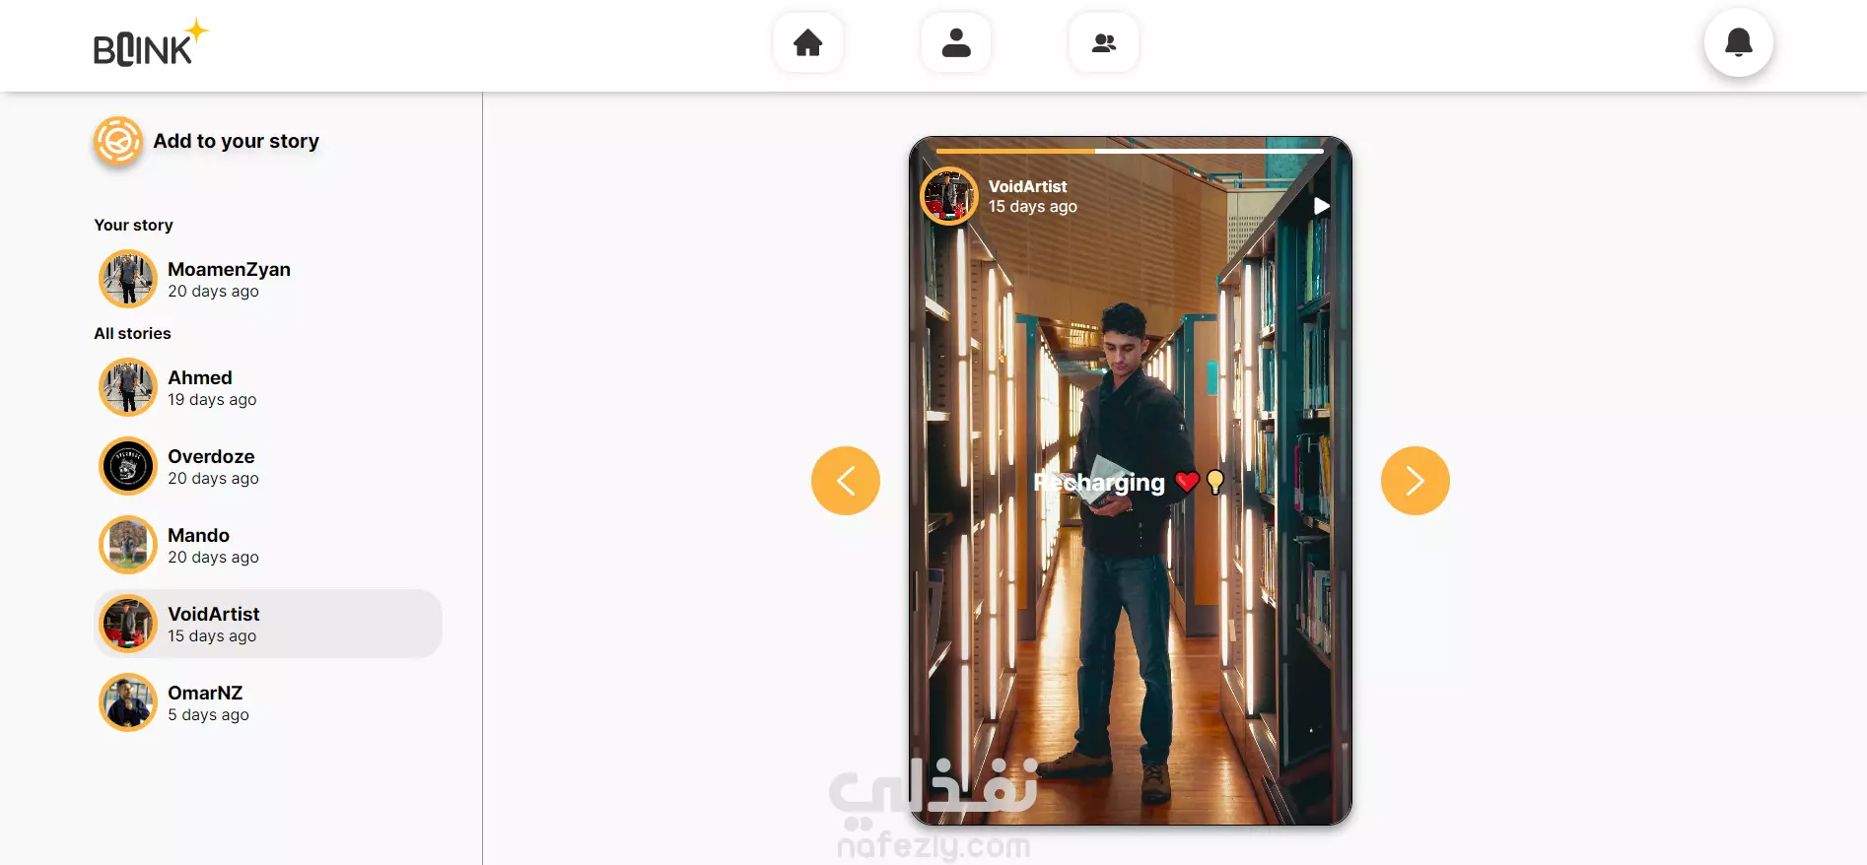Image resolution: width=1867 pixels, height=865 pixels.
Task: Click VoidArtist name on story header
Action: (1027, 186)
